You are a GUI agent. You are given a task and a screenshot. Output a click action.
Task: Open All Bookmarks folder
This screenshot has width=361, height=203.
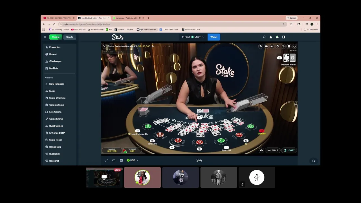(x=311, y=30)
